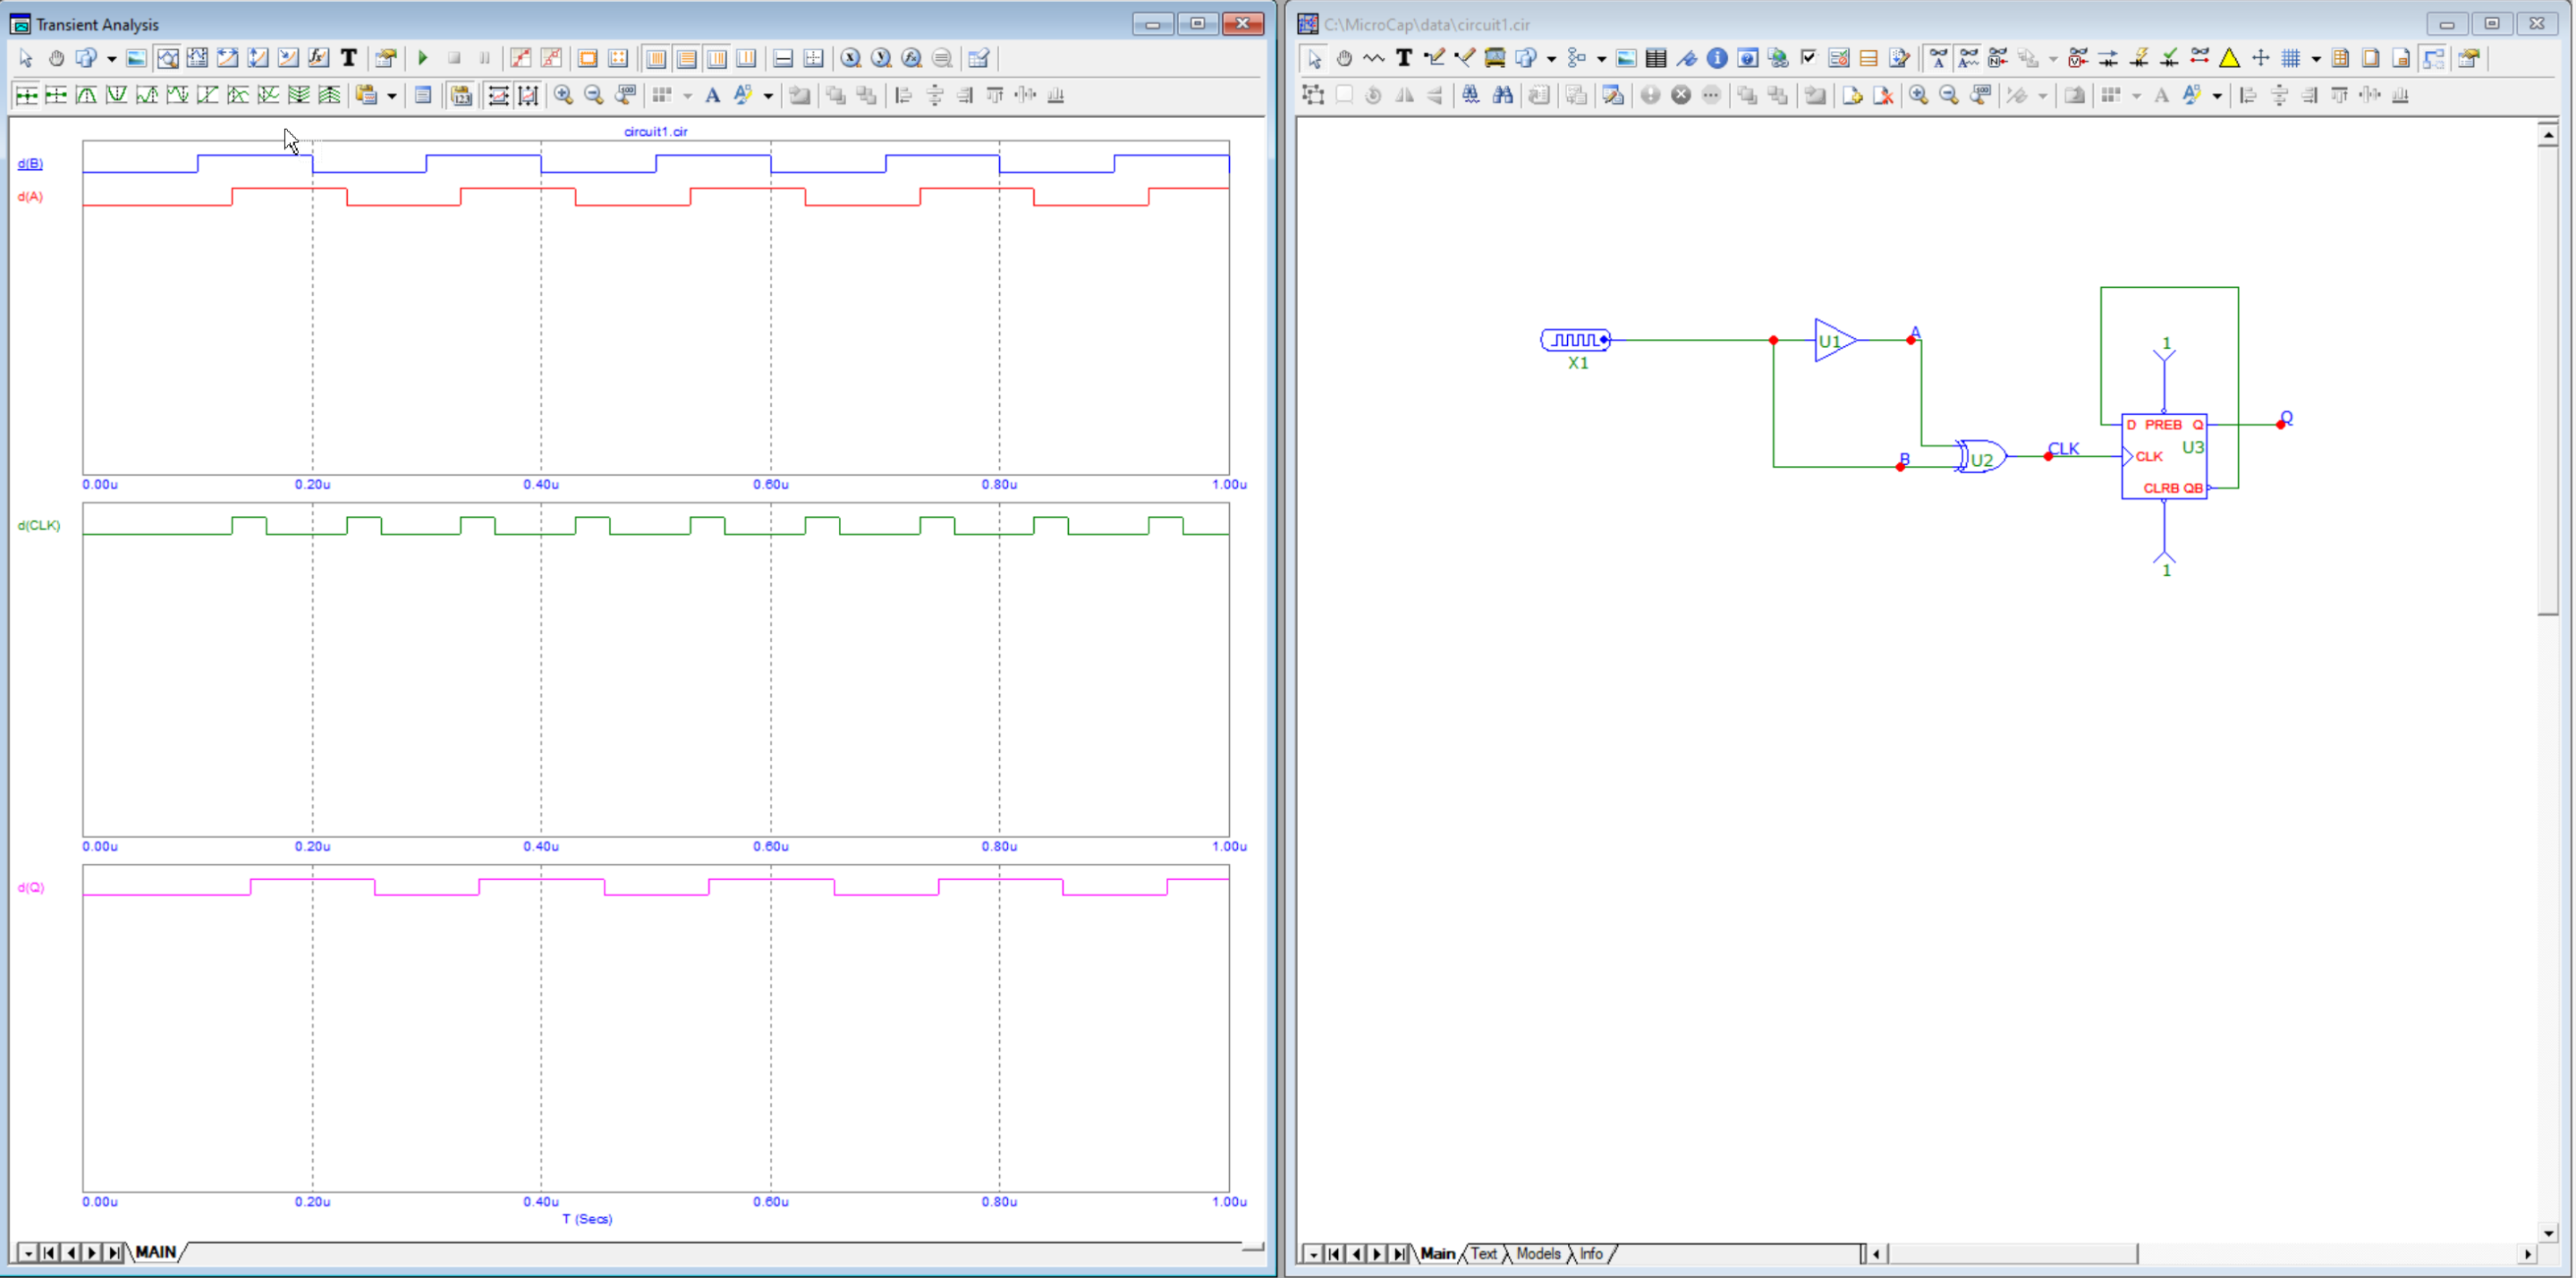Screen dimensions: 2576x1278
Task: Select the Wire drawing tool in schematic toolbar
Action: 1434,58
